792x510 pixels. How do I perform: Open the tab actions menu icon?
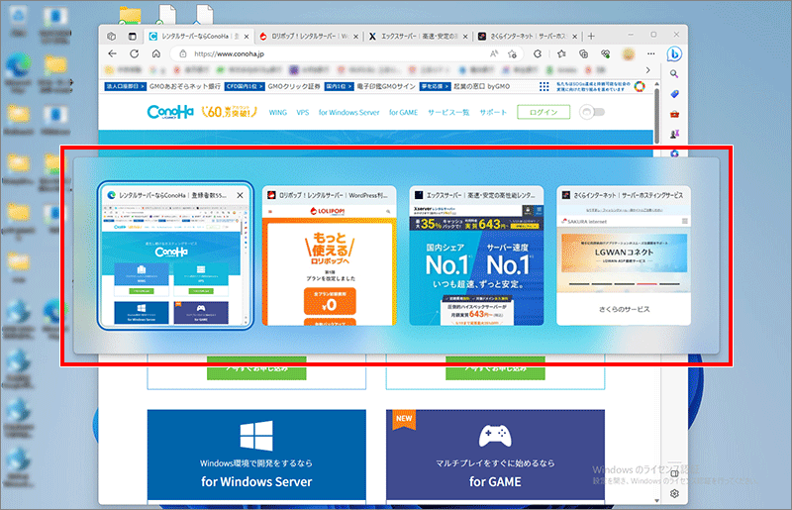click(133, 37)
